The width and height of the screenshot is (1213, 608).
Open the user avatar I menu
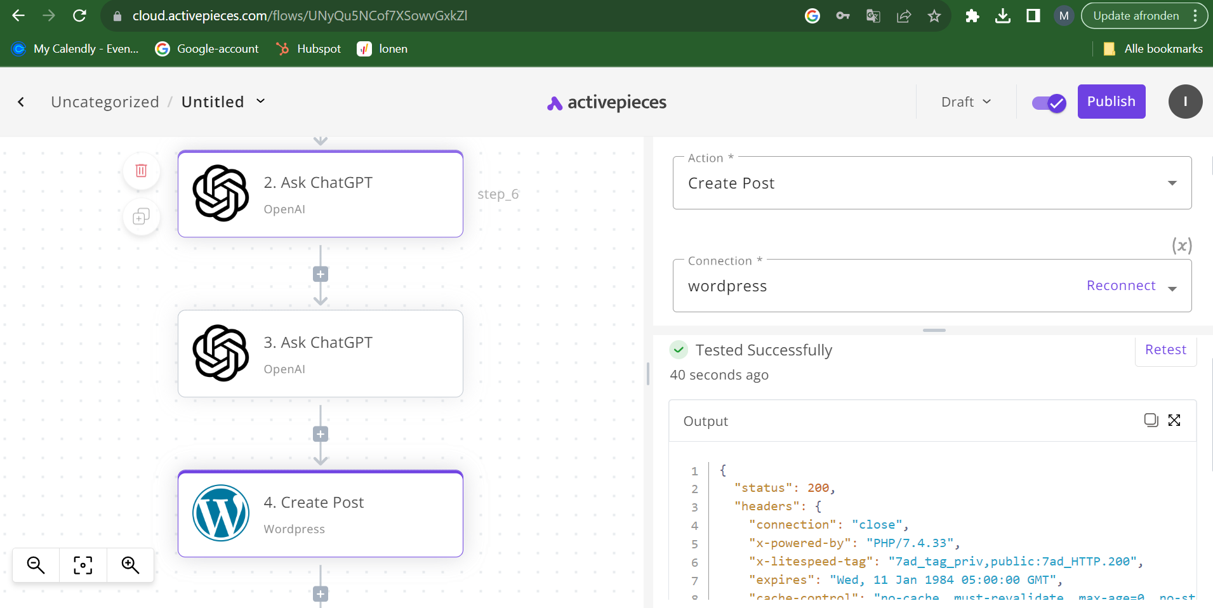1185,102
